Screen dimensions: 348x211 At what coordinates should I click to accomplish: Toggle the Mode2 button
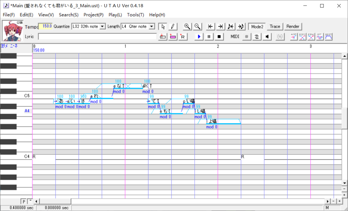(257, 26)
